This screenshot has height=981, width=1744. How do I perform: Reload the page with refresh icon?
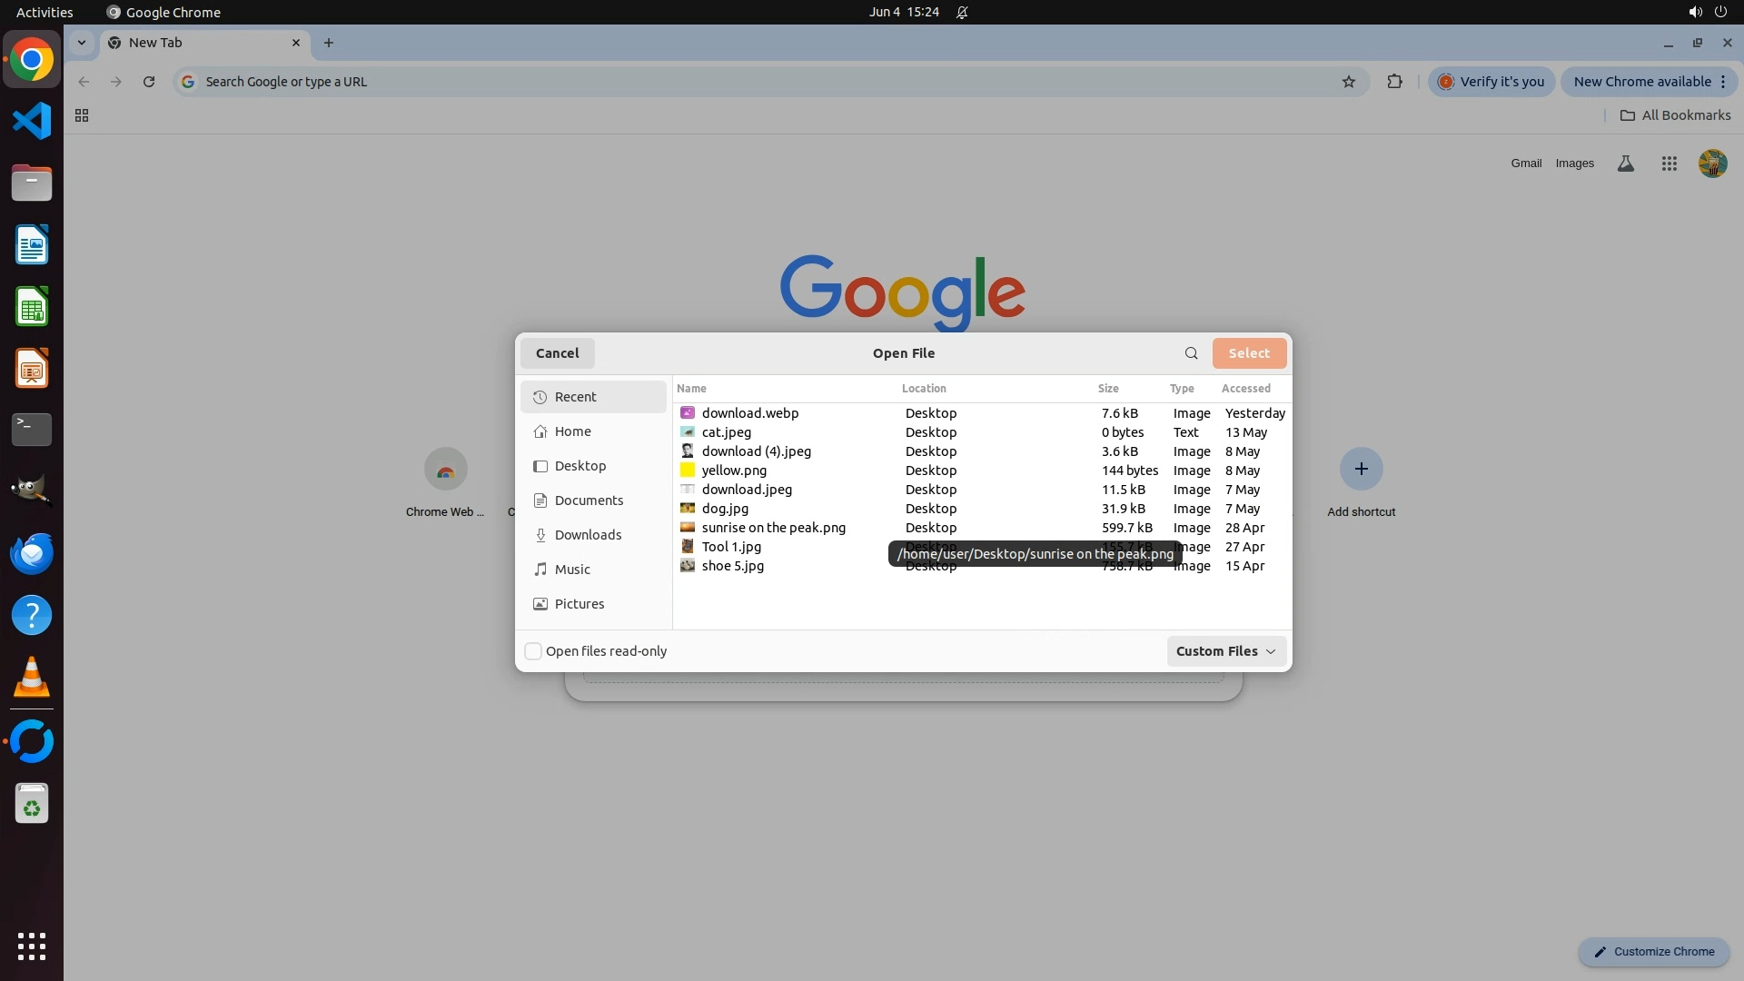(x=149, y=82)
